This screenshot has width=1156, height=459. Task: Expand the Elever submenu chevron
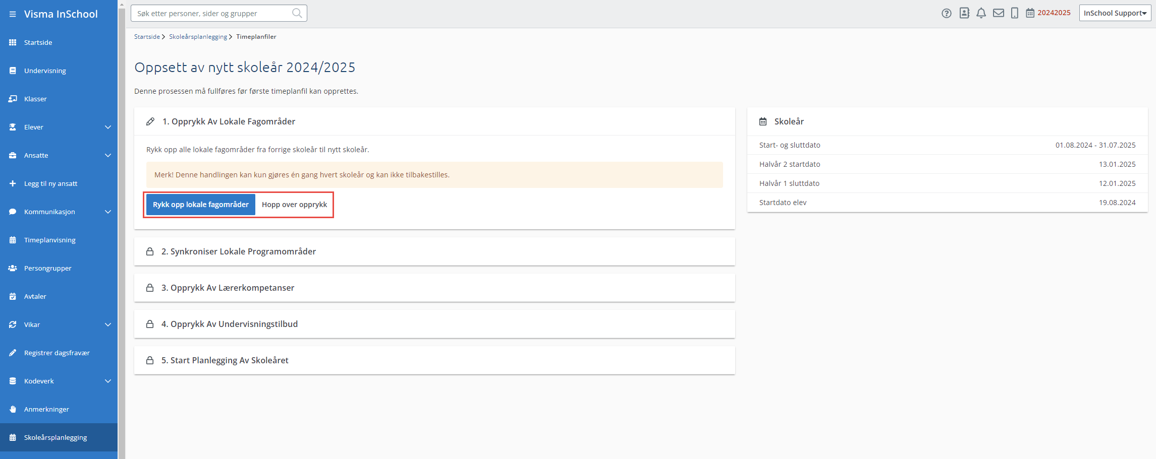[107, 127]
